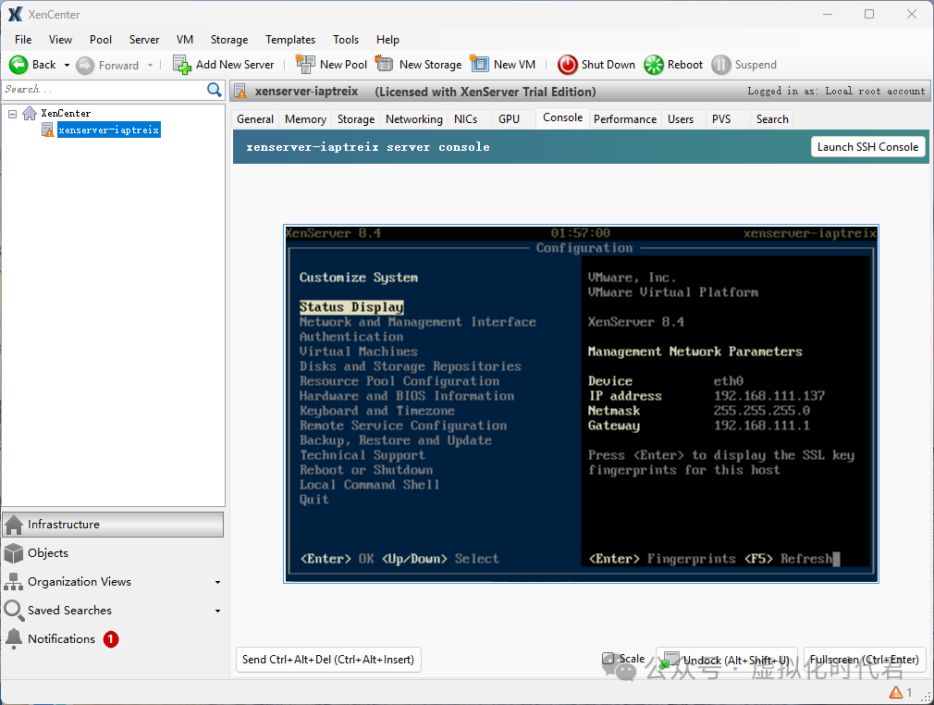
Task: Click the green Reboot icon
Action: (654, 65)
